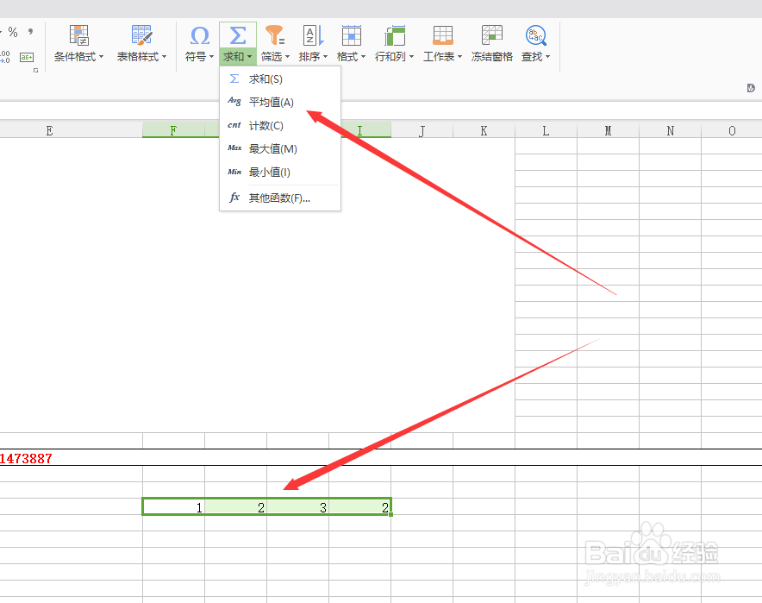
Task: Click the 排序 A-Z sort icon
Action: tap(314, 35)
